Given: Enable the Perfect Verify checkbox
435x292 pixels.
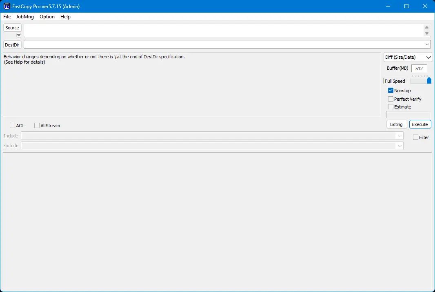Looking at the screenshot, I should [391, 99].
